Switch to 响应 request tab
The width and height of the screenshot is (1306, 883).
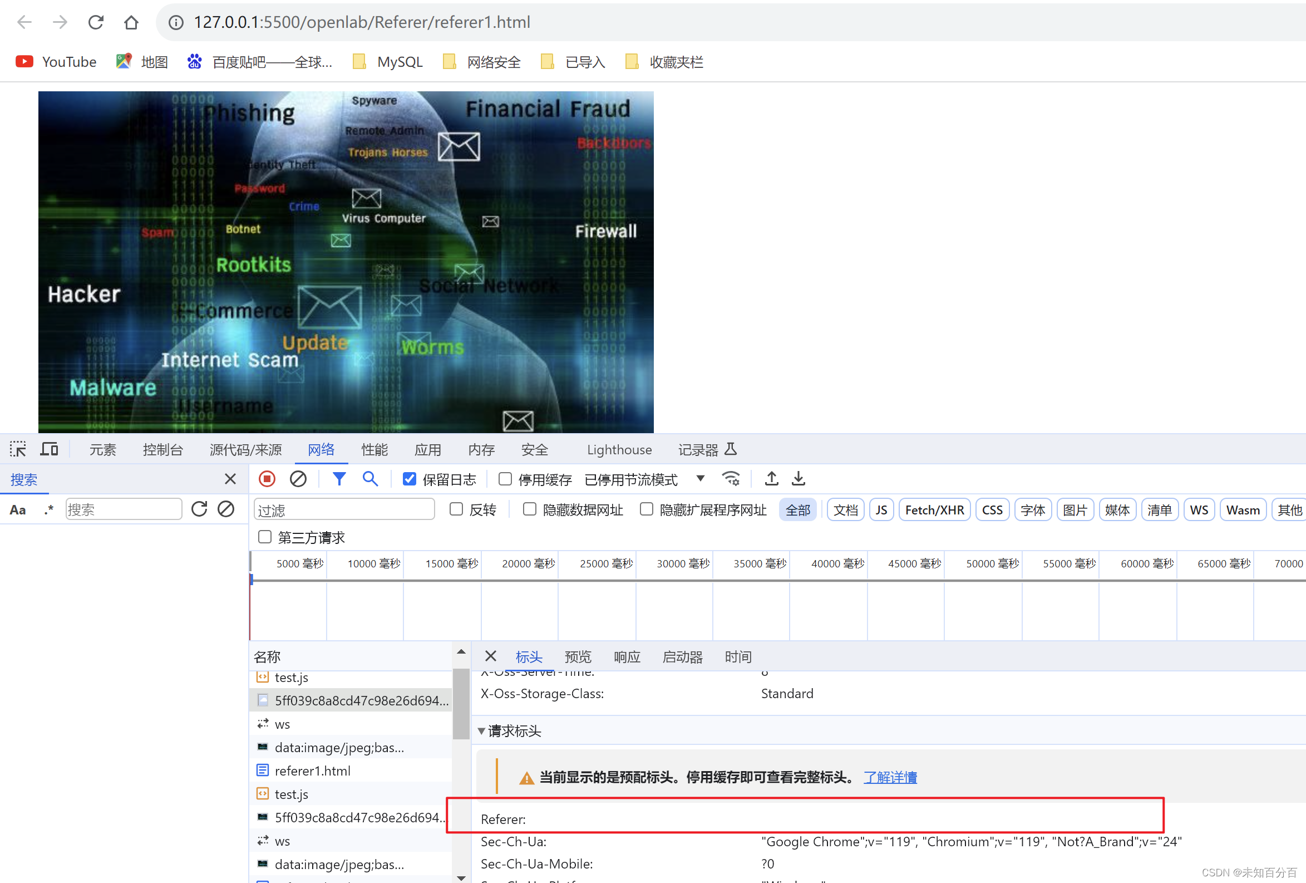[x=627, y=656]
